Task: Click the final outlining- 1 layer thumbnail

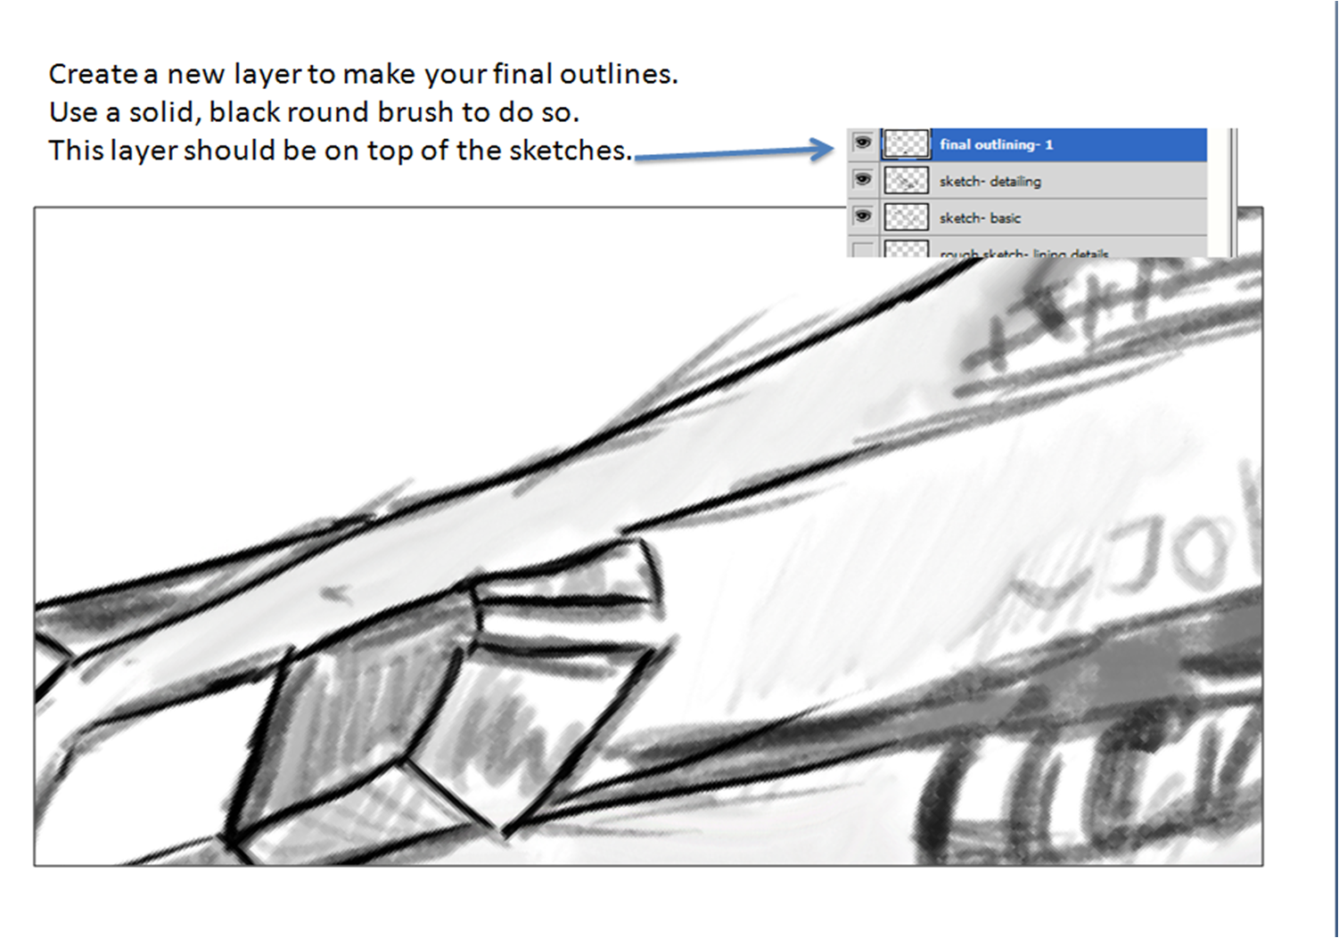Action: 906,144
